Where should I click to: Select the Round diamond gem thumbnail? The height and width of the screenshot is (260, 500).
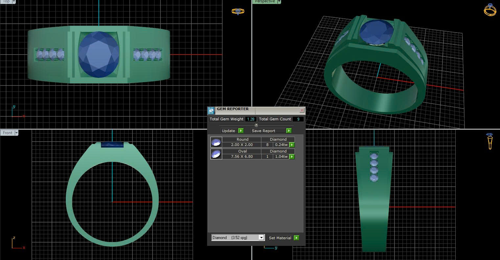pyautogui.click(x=216, y=142)
